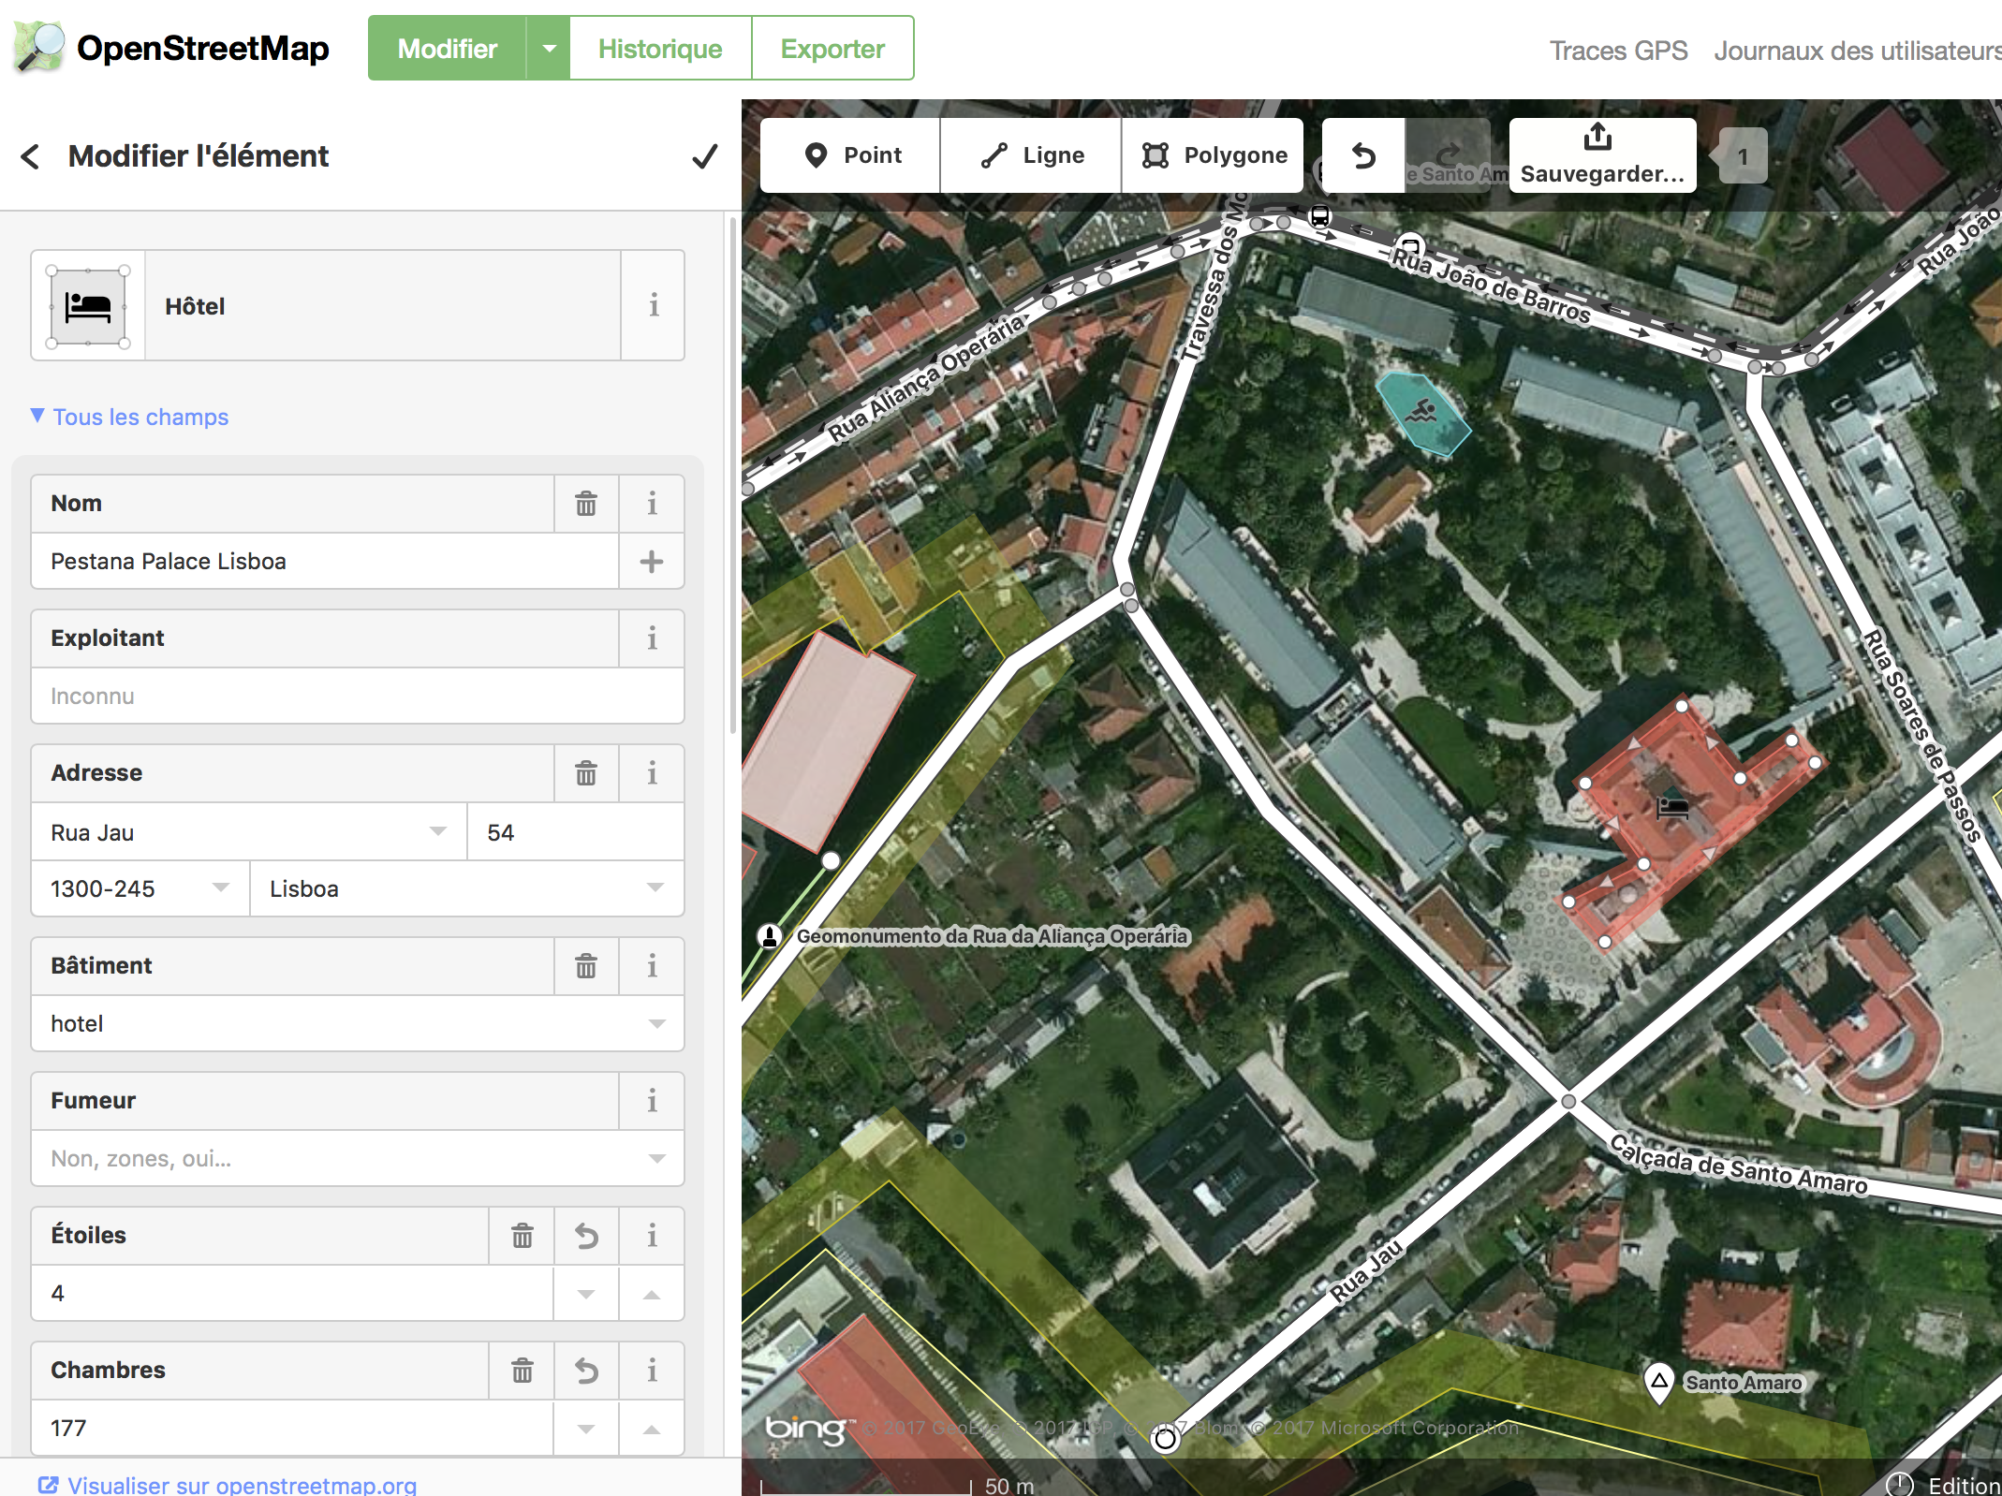Open the Bâtiment hotel dropdown

click(656, 1023)
